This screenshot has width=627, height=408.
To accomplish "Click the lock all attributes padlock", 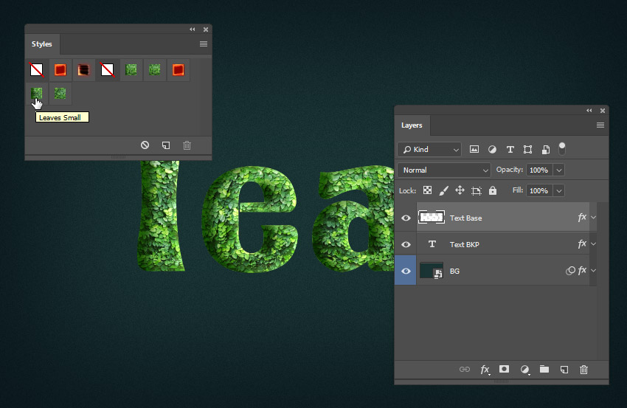I will pyautogui.click(x=493, y=190).
